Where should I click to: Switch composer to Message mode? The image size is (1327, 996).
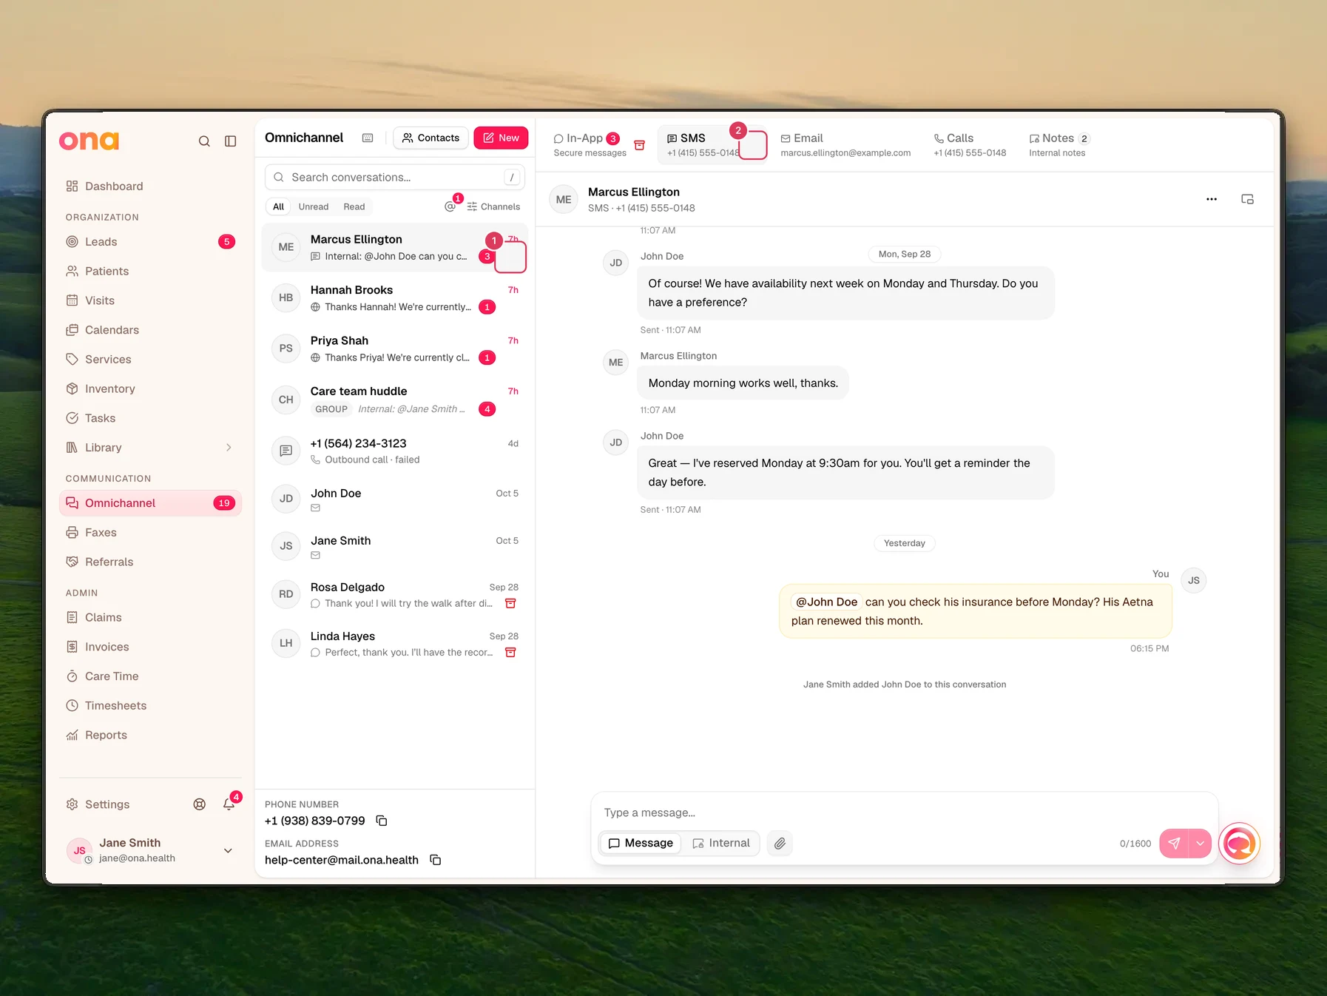tap(641, 844)
